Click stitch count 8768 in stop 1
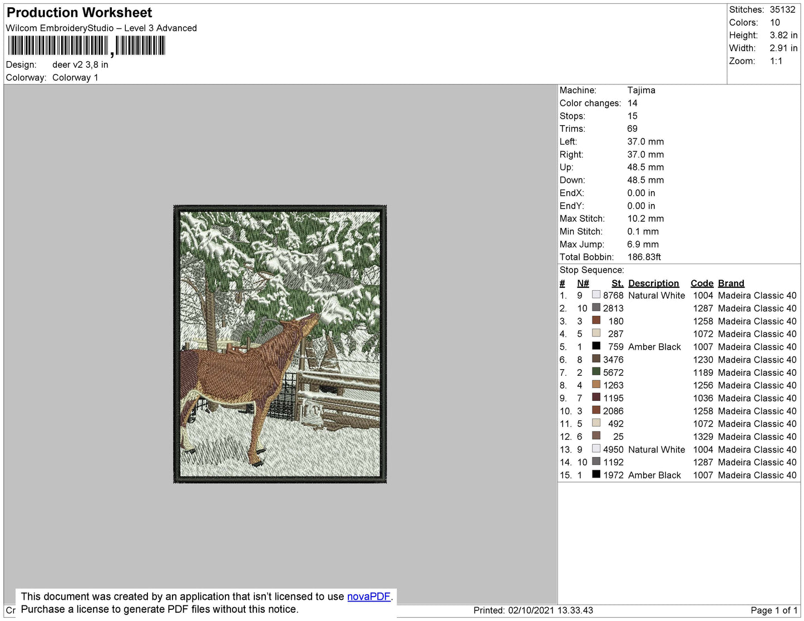The height and width of the screenshot is (621, 804). pos(613,296)
